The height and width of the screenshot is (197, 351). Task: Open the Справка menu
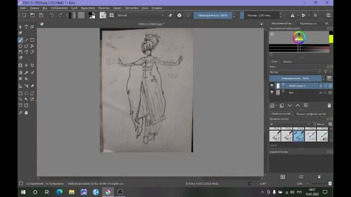pyautogui.click(x=157, y=8)
